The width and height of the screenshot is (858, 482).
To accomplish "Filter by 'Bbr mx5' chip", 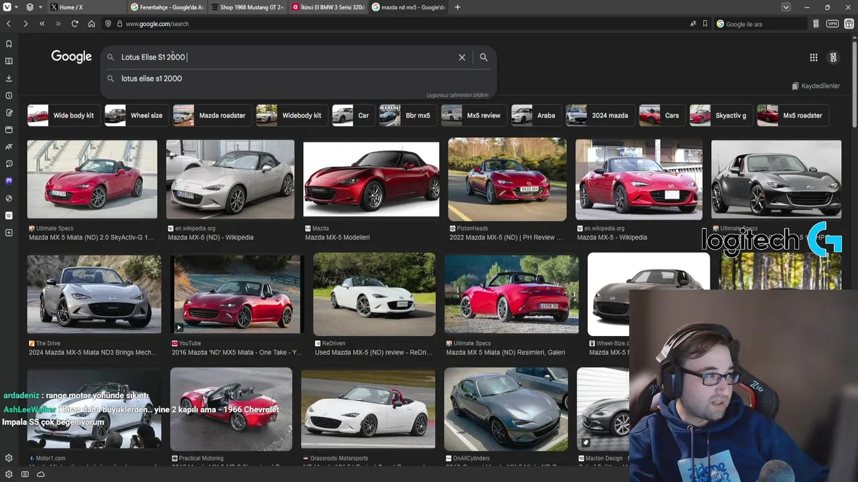I will (x=408, y=115).
